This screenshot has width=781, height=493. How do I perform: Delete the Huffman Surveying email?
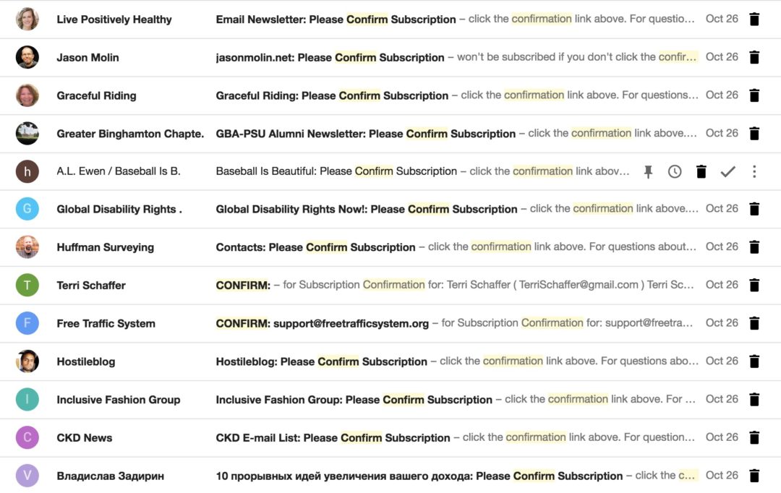point(754,246)
